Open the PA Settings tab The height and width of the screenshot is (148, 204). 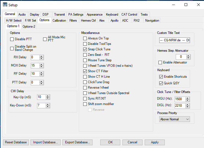76,14
